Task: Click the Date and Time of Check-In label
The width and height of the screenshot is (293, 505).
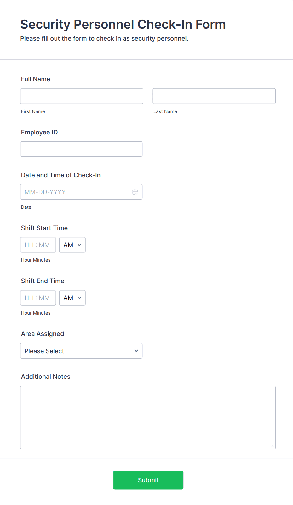Action: tap(61, 175)
